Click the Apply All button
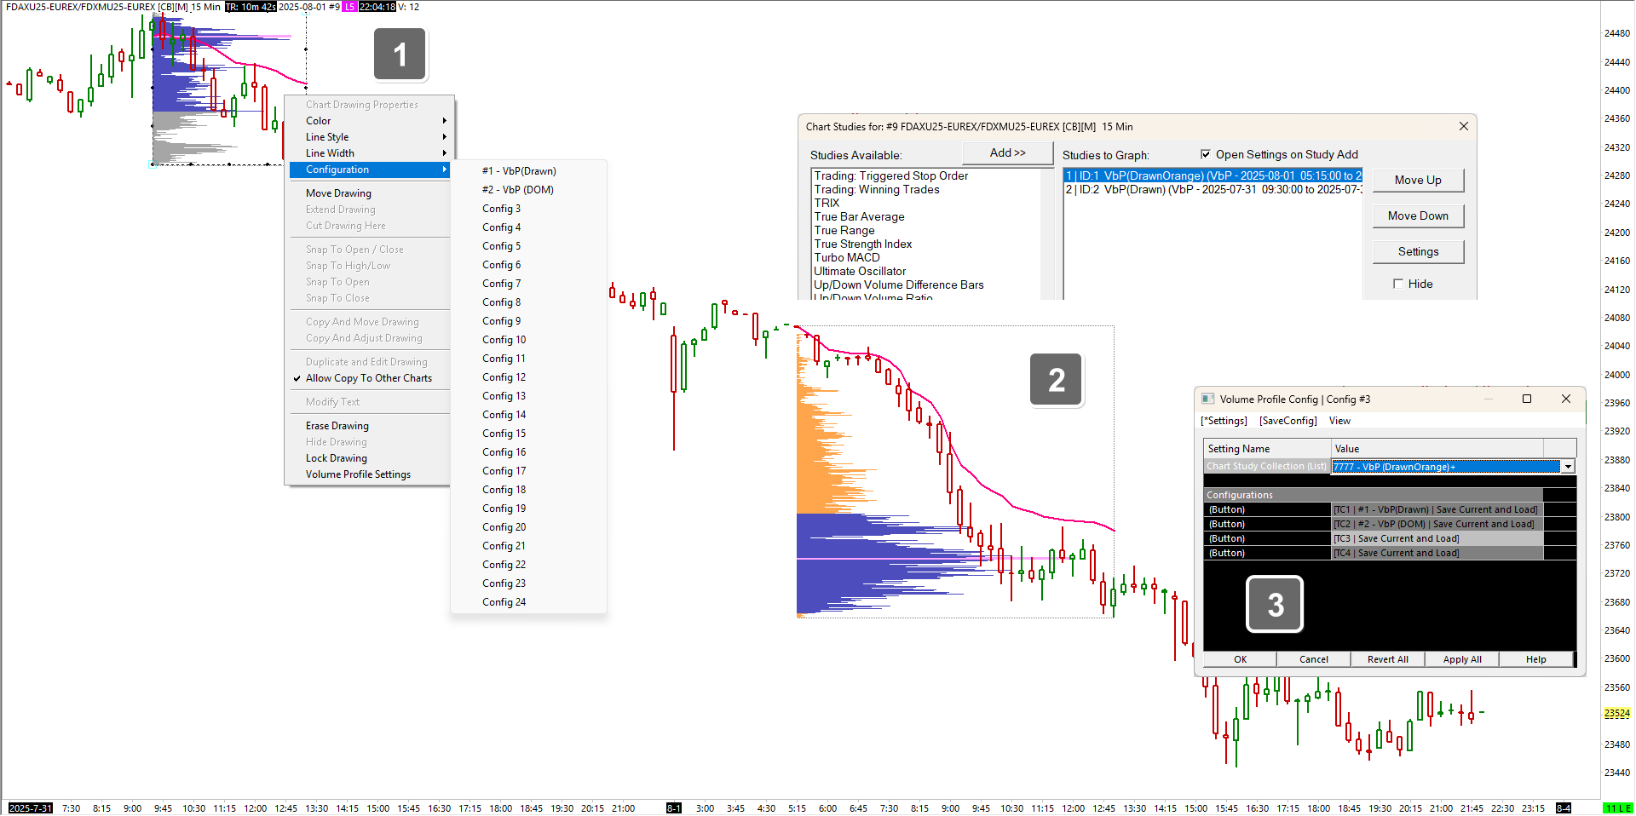The width and height of the screenshot is (1636, 816). click(x=1462, y=659)
